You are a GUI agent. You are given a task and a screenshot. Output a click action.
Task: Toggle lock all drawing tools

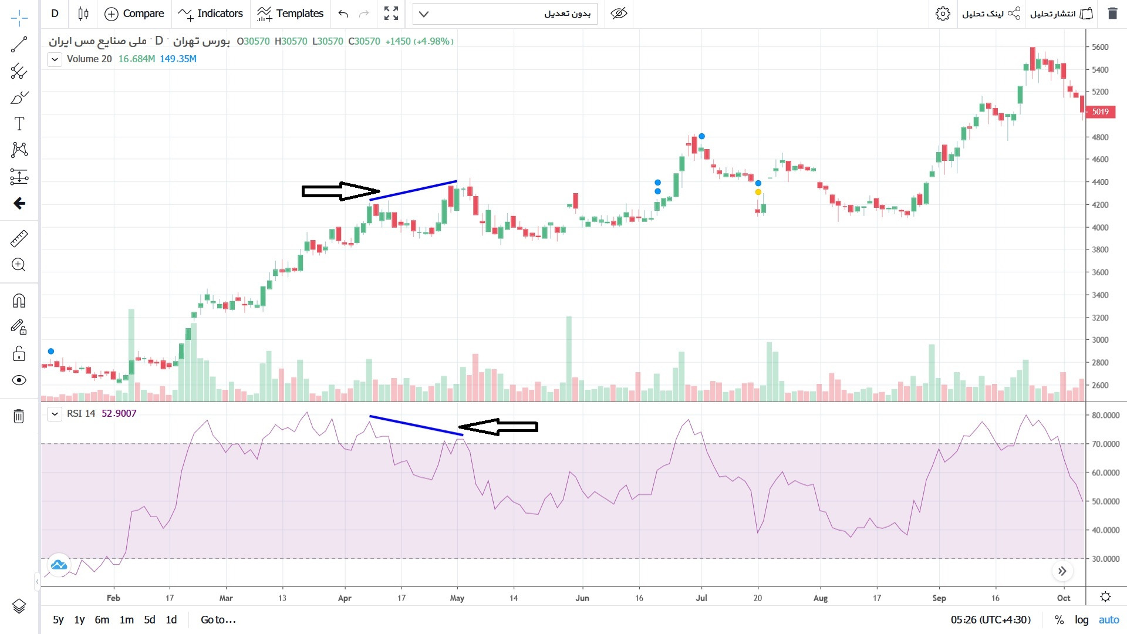click(19, 353)
